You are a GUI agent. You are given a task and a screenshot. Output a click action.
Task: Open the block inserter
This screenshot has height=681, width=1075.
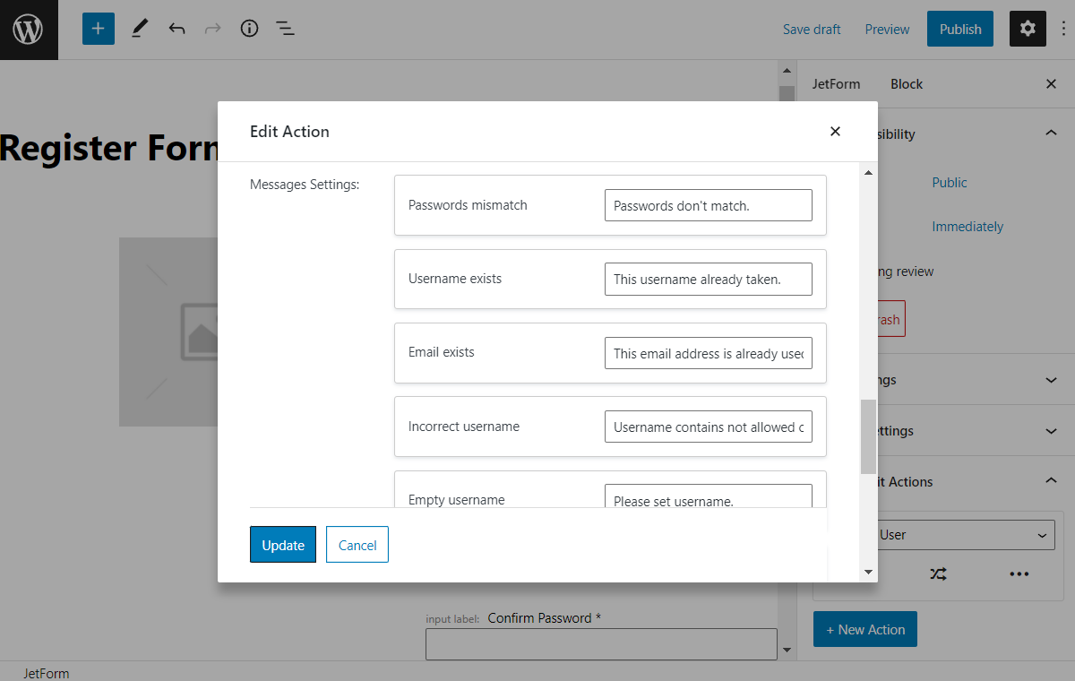click(x=98, y=29)
